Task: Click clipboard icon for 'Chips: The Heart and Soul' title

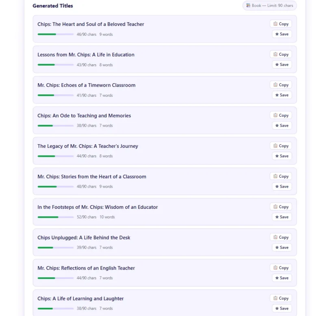Action: [x=275, y=24]
